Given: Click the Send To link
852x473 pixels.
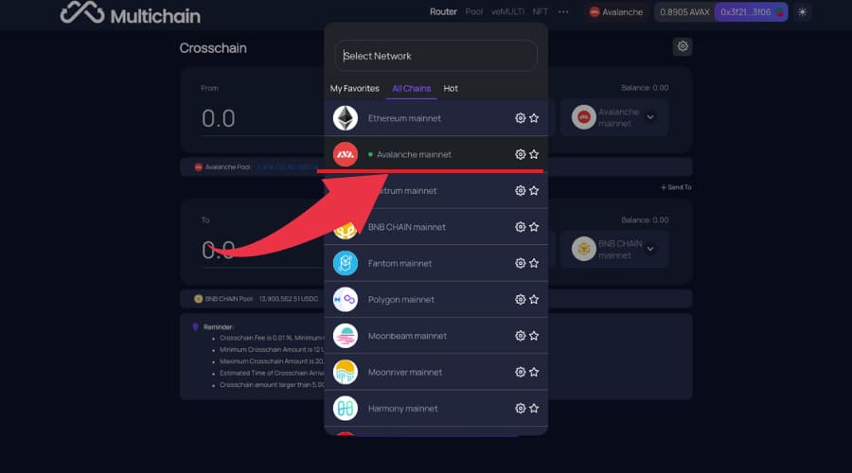Looking at the screenshot, I should pos(676,187).
